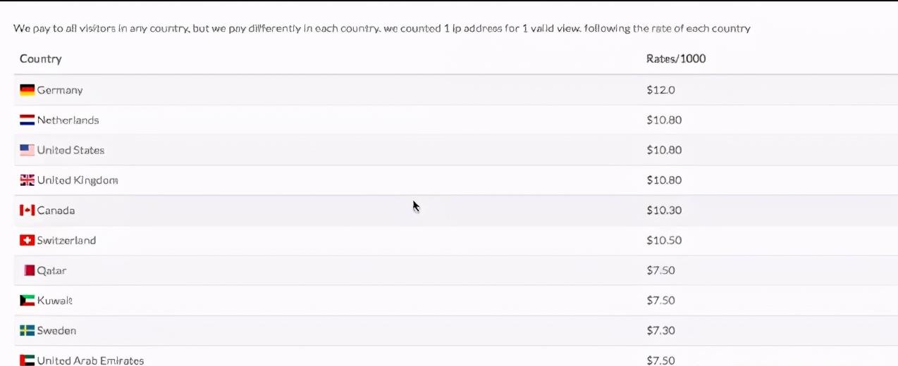Click the Germany flag icon
The width and height of the screenshot is (898, 366).
pos(27,90)
